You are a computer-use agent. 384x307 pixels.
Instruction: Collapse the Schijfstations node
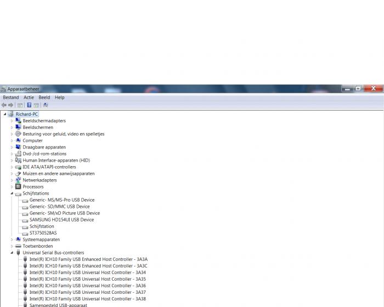12,194
